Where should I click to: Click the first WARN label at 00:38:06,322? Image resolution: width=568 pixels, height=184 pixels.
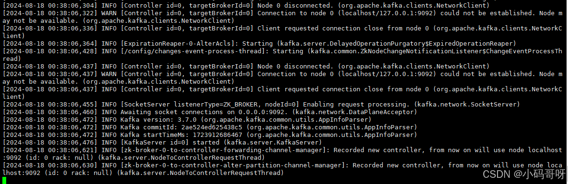pyautogui.click(x=109, y=13)
